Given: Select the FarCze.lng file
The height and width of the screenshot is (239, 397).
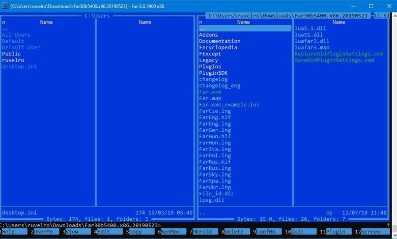Looking at the screenshot, I should point(215,111).
